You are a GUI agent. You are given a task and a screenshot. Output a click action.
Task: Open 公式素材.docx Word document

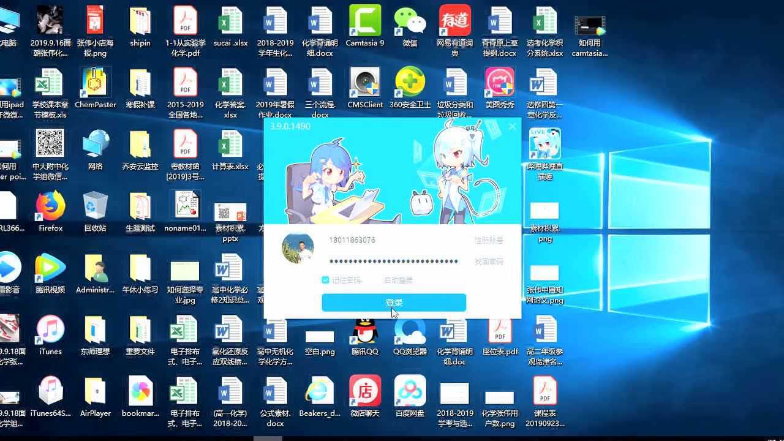pos(275,402)
